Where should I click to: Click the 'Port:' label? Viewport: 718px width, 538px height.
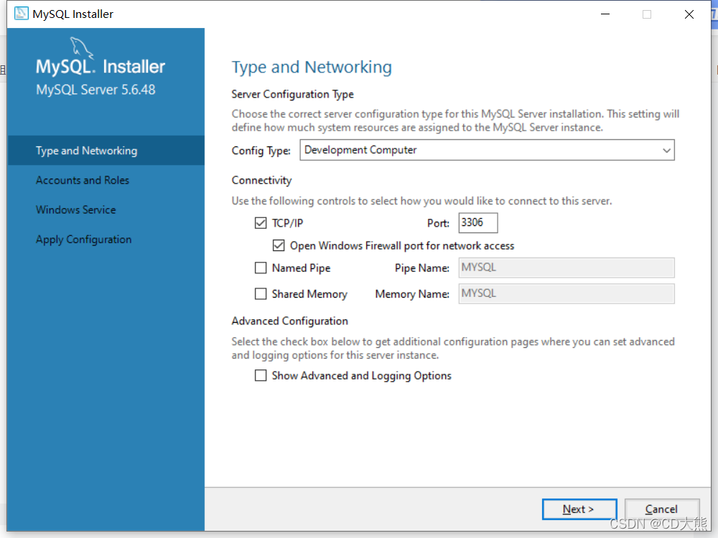click(x=438, y=223)
